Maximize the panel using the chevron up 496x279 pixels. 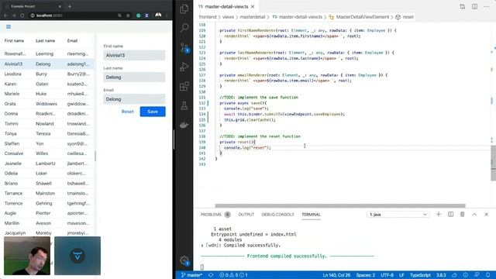(474, 214)
